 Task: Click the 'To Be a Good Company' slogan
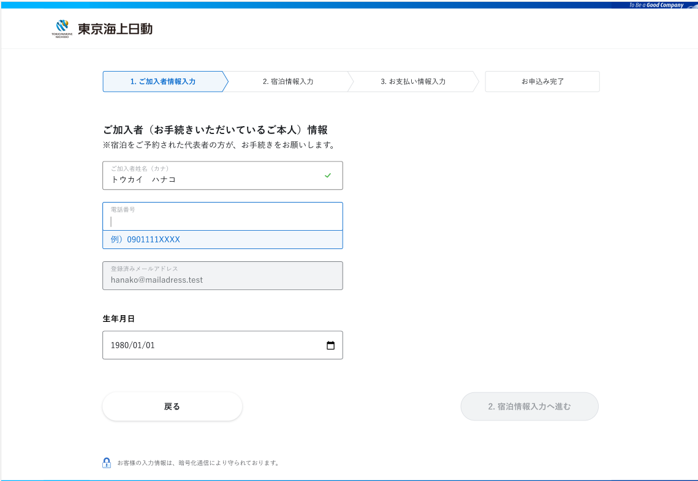[656, 5]
